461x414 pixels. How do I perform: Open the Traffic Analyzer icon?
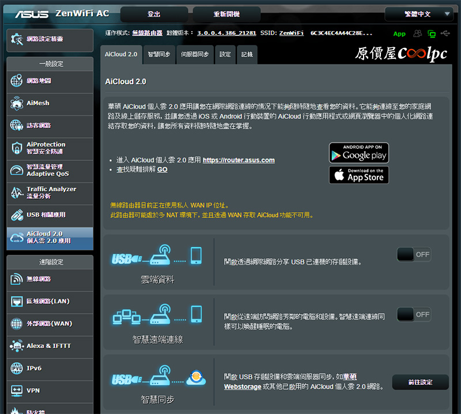[x=17, y=193]
